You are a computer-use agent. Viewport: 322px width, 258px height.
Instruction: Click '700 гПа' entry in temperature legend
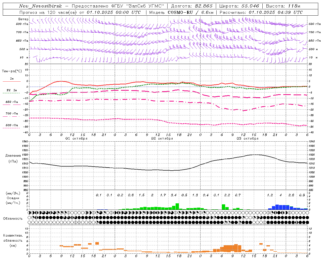coord(12,114)
